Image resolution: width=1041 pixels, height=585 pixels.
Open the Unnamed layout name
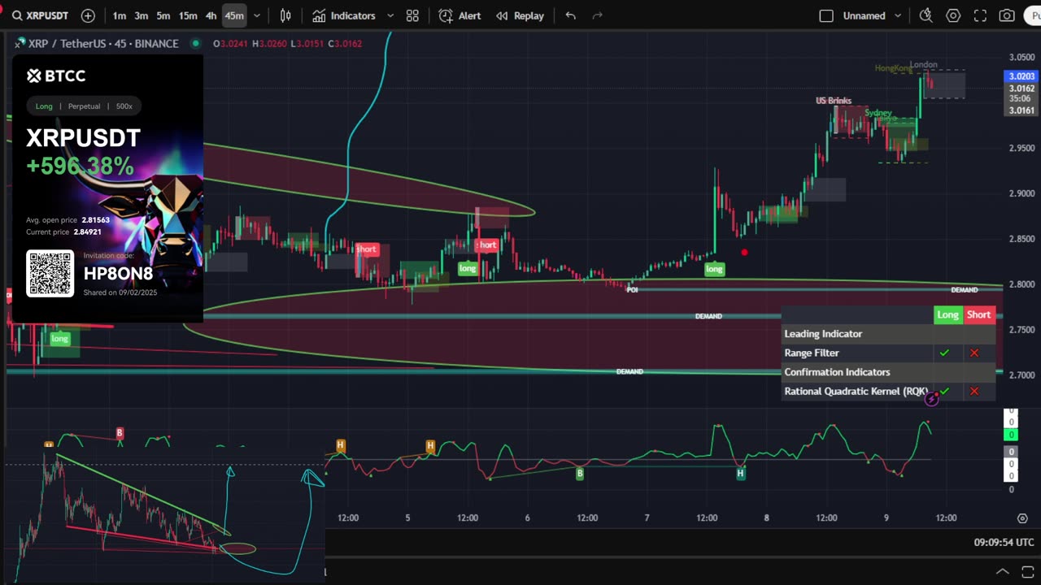coord(864,15)
